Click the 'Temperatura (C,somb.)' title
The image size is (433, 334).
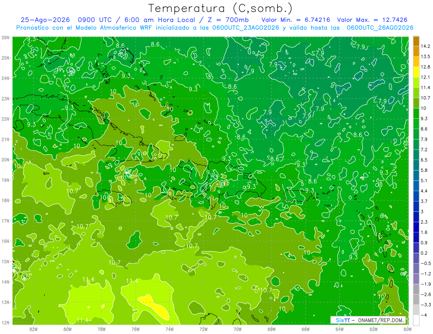220,8
